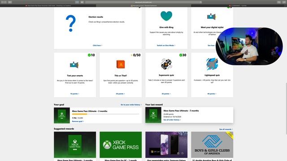Click the '30 points' link under Supersonic quiz
The width and height of the screenshot is (287, 161).
tap(166, 94)
